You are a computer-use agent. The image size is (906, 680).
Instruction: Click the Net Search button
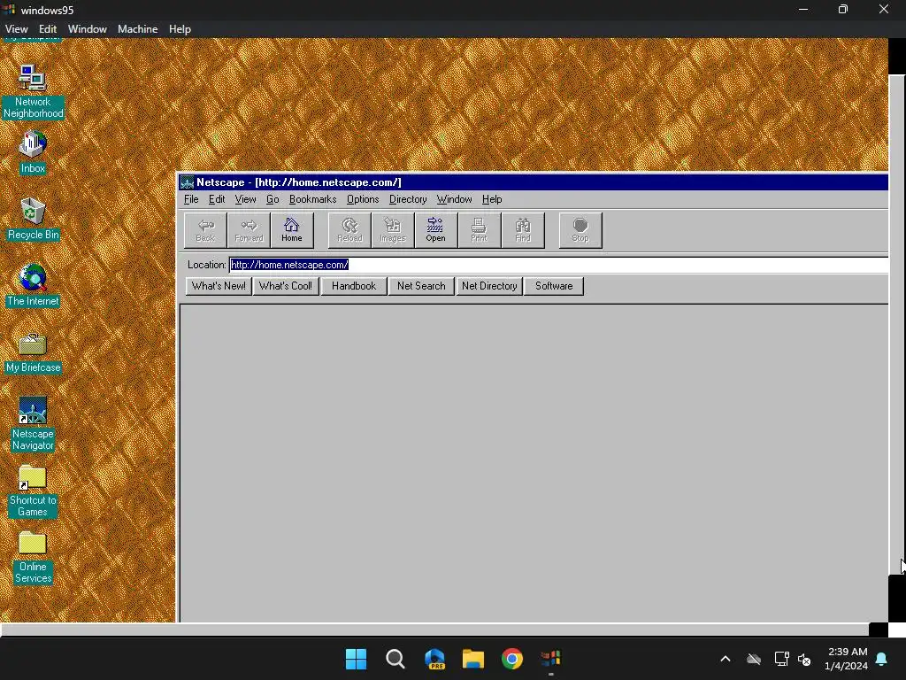point(421,286)
